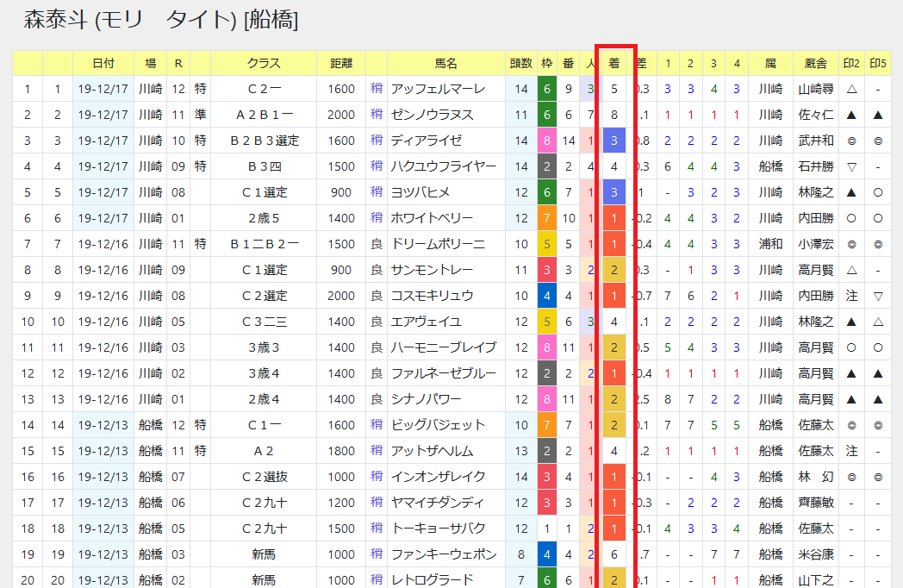This screenshot has height=588, width=903.
Task: Click the 枠 column header
Action: click(546, 64)
